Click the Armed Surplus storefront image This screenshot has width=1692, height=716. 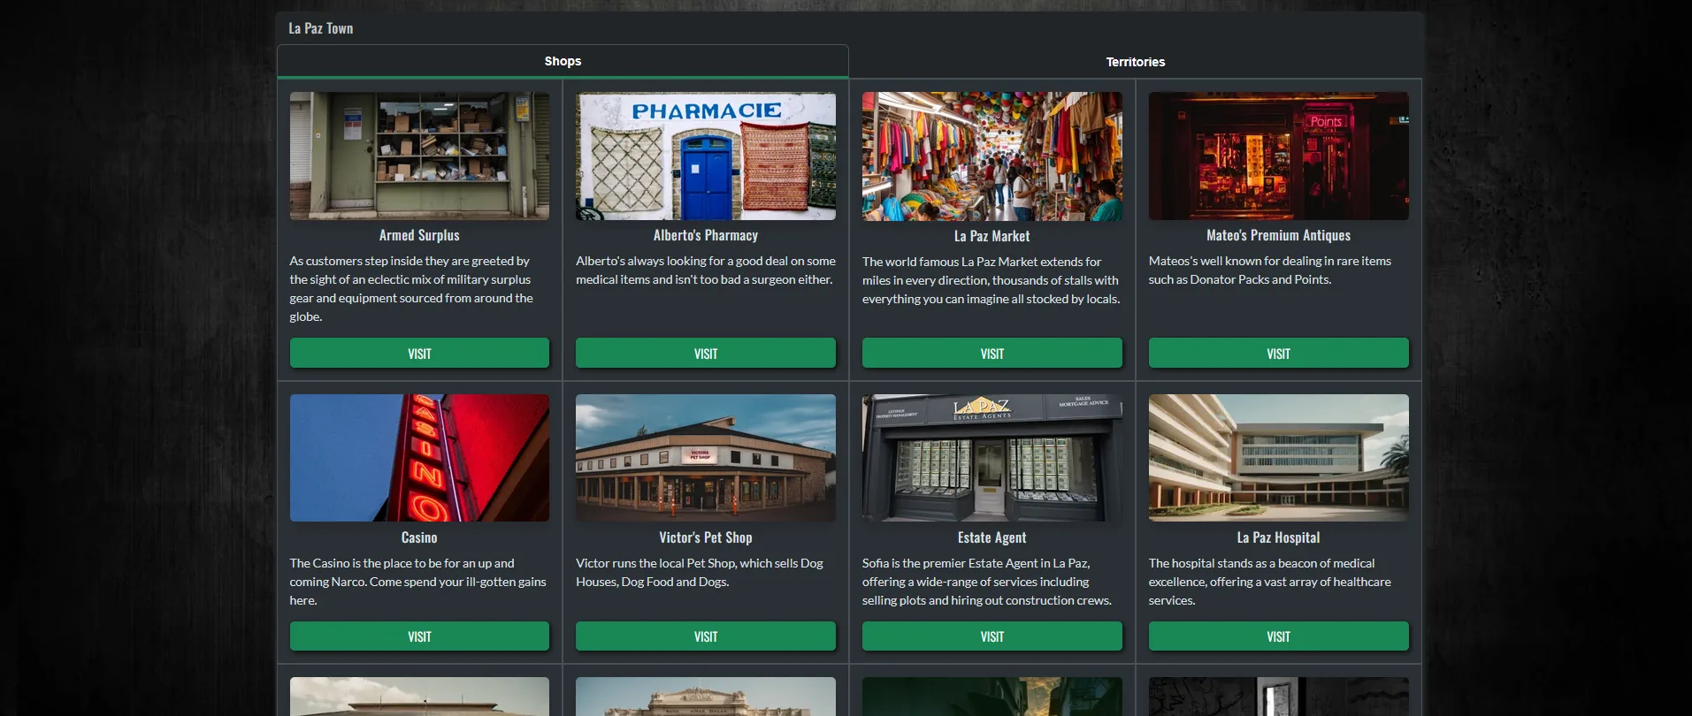419,156
